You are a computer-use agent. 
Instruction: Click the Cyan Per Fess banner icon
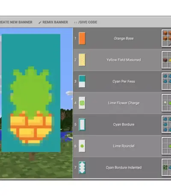(x=82, y=81)
